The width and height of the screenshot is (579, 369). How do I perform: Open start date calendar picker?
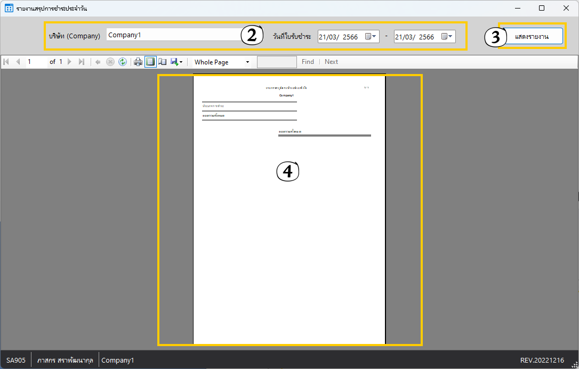(371, 37)
